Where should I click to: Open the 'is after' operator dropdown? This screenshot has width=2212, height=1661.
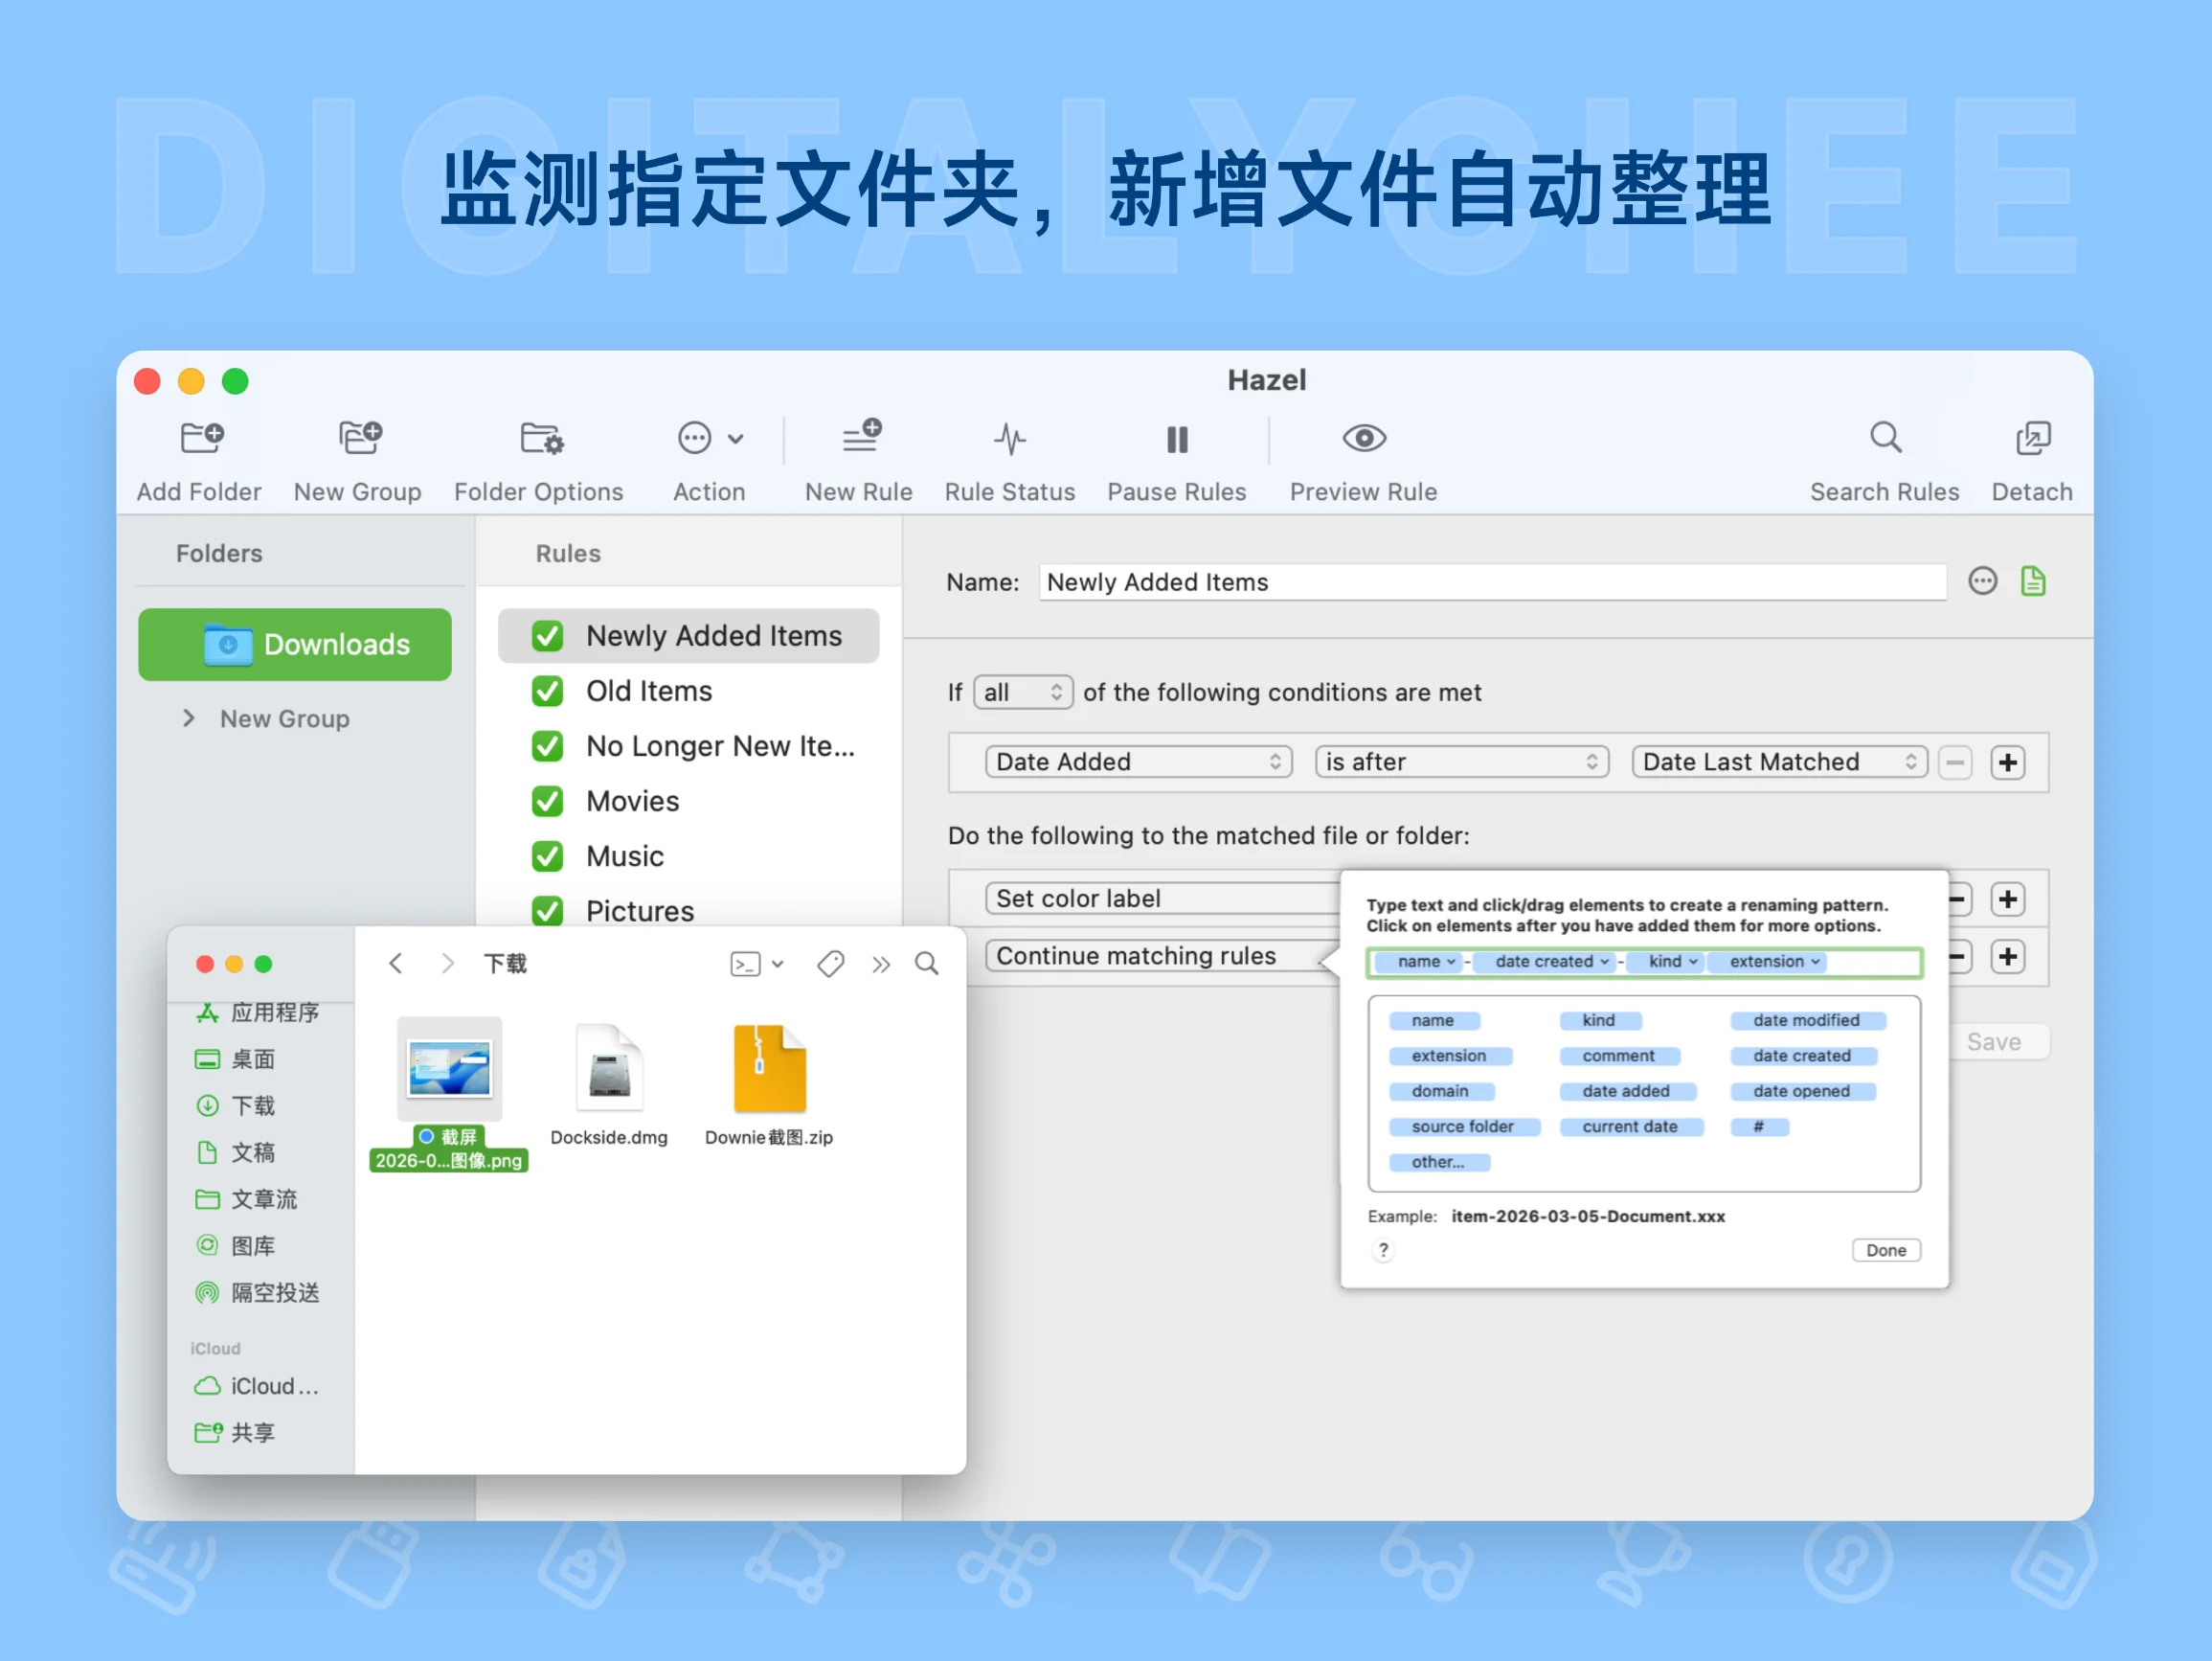1461,762
